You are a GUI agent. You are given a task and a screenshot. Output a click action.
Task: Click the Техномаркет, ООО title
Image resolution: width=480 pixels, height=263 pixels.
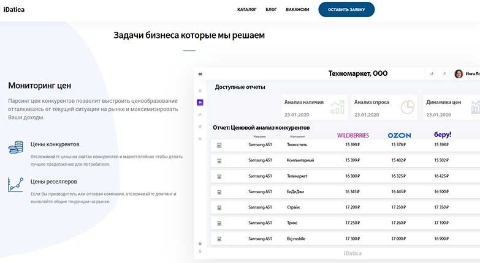(x=358, y=73)
